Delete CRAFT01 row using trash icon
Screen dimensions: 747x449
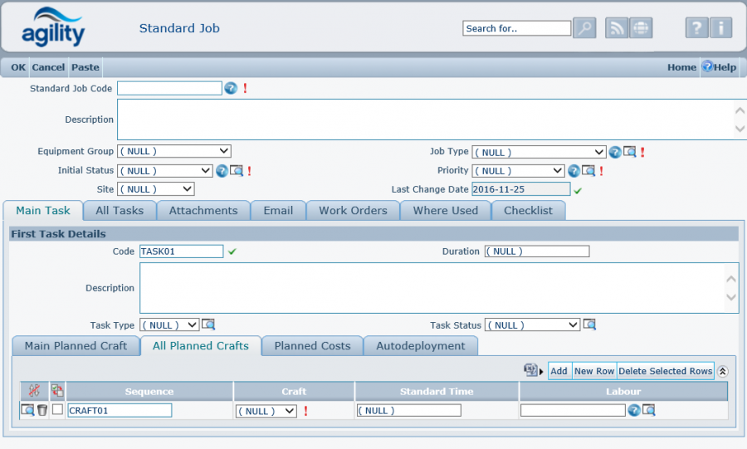pos(42,410)
